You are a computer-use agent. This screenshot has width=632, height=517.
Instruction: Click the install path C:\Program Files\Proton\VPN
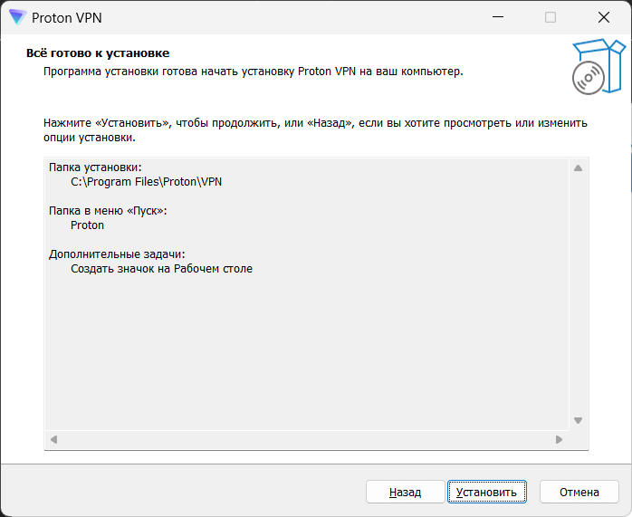tap(146, 181)
